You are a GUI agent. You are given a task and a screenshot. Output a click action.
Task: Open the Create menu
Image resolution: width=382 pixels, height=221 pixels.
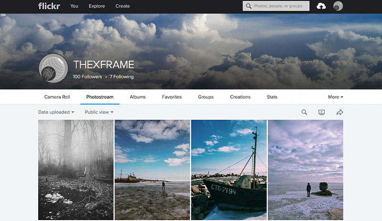click(123, 6)
